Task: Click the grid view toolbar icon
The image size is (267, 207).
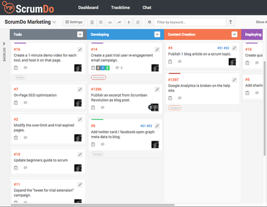Action: pos(101,22)
